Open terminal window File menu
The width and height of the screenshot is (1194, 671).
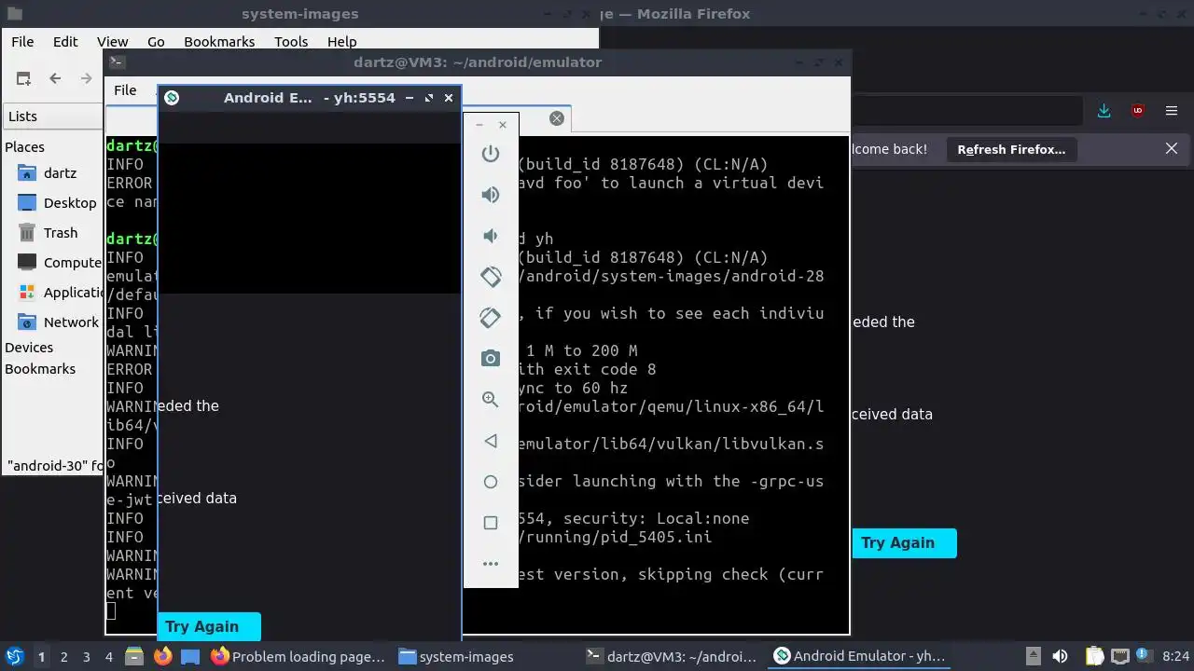[x=125, y=90]
